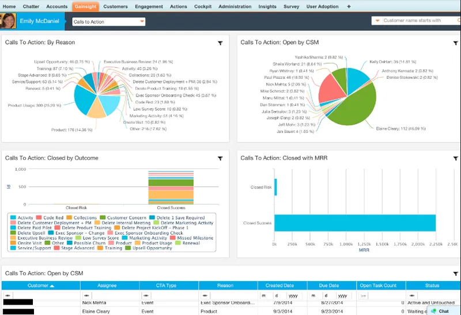Open the Calls to Action view dropdown

[109, 22]
